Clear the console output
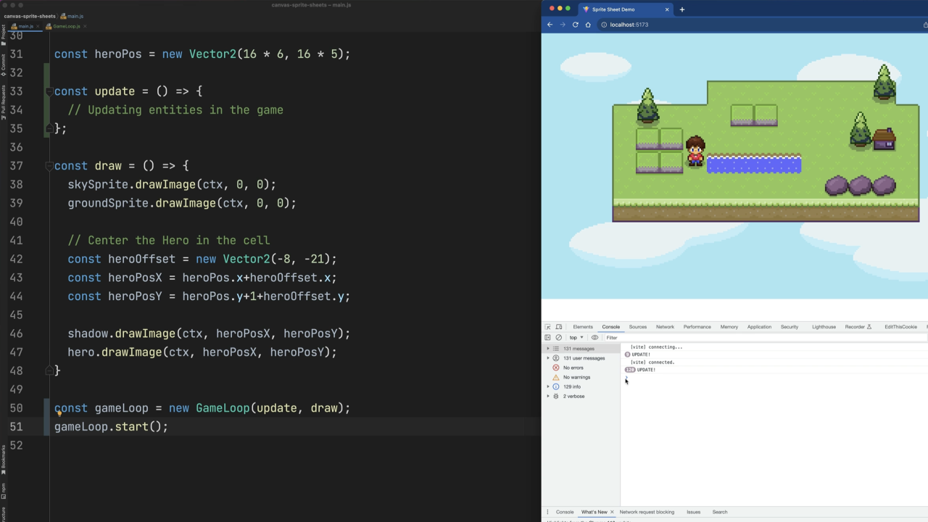Viewport: 928px width, 522px height. click(559, 337)
